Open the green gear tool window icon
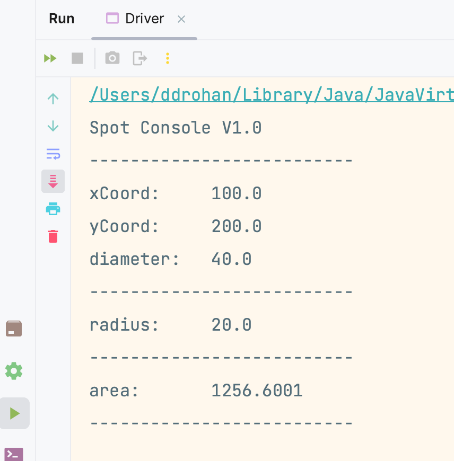This screenshot has height=461, width=454. click(14, 371)
